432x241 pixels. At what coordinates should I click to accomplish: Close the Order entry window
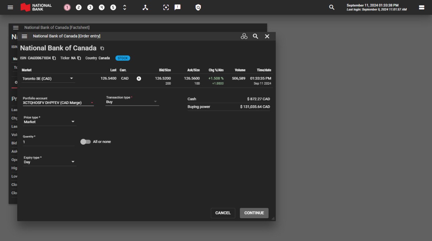click(267, 36)
